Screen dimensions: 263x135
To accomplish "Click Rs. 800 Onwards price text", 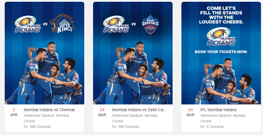I will (x=126, y=127).
